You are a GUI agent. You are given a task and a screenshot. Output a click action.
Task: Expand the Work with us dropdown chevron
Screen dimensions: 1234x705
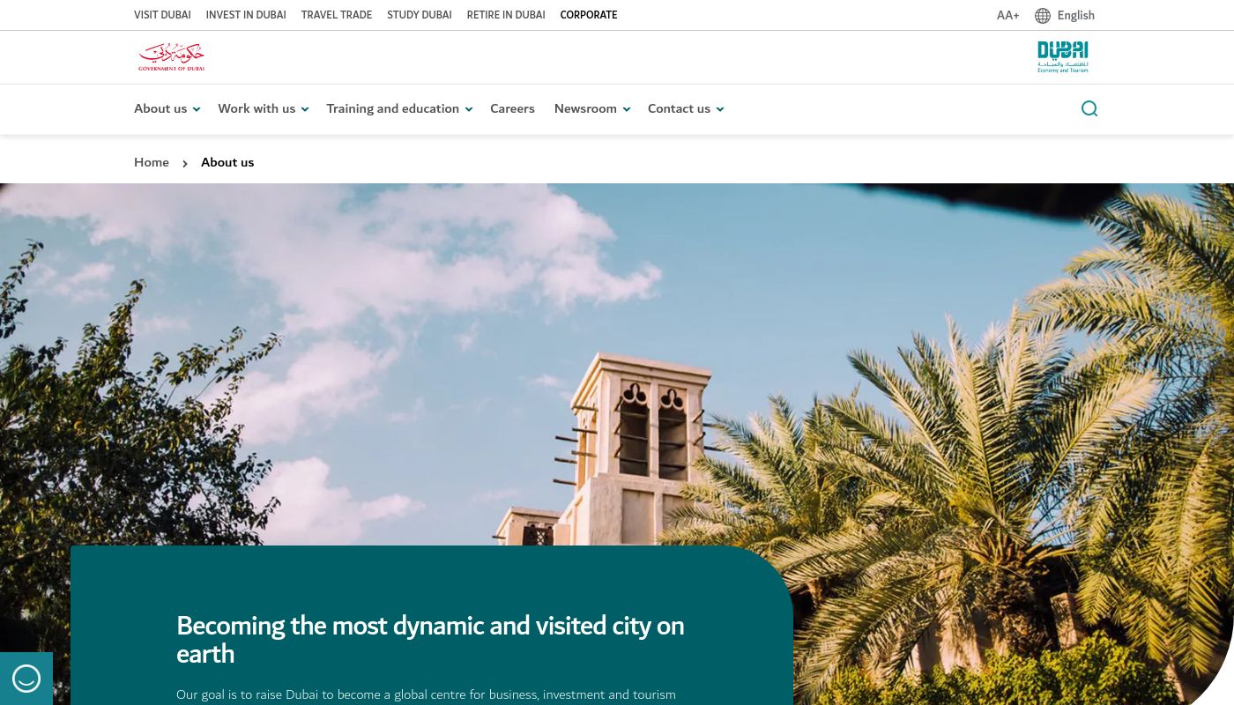(x=305, y=109)
